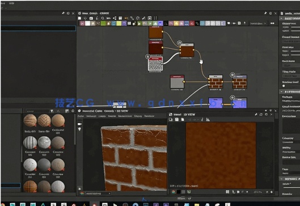The width and height of the screenshot is (300, 206).
Task: Open the Lights menu in 3D view
Action: [x=102, y=116]
